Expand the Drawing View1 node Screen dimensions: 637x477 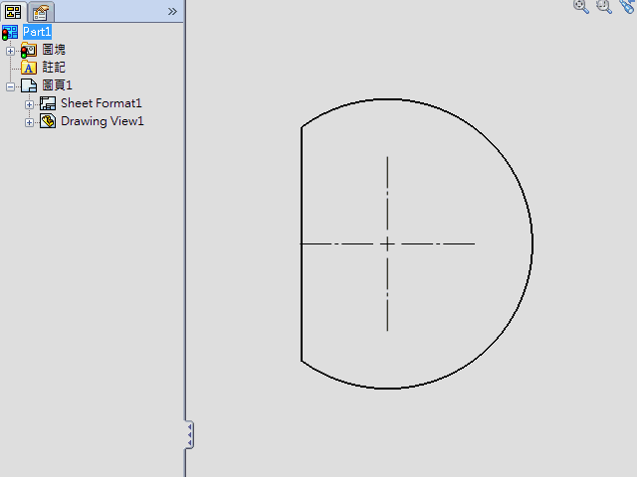pyautogui.click(x=29, y=122)
